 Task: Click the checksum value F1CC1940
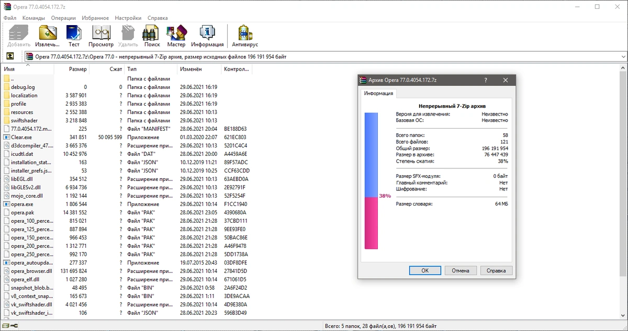(x=235, y=204)
